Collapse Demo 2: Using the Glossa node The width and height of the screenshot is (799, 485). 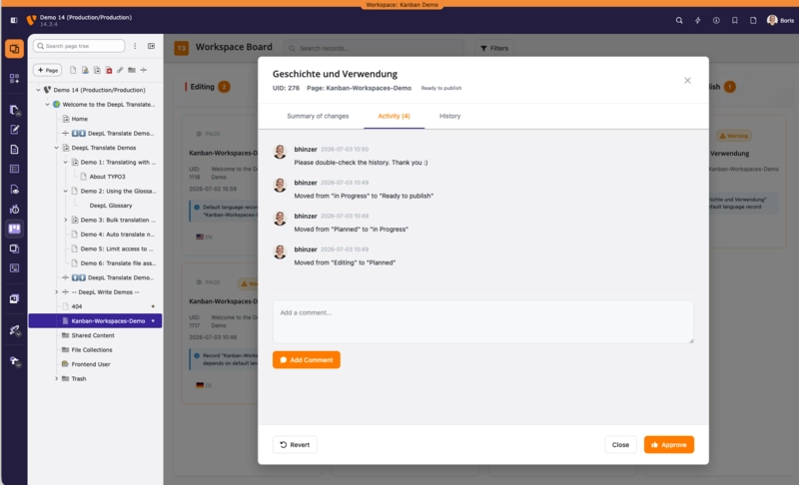pos(65,191)
